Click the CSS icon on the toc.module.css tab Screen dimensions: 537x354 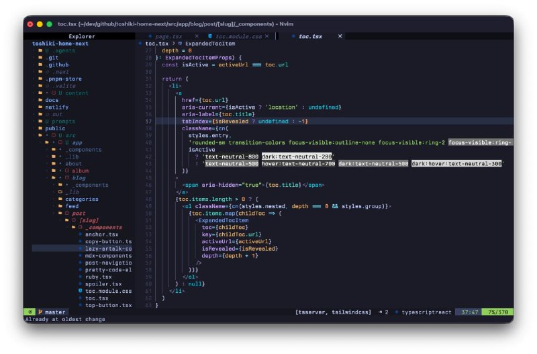click(210, 36)
